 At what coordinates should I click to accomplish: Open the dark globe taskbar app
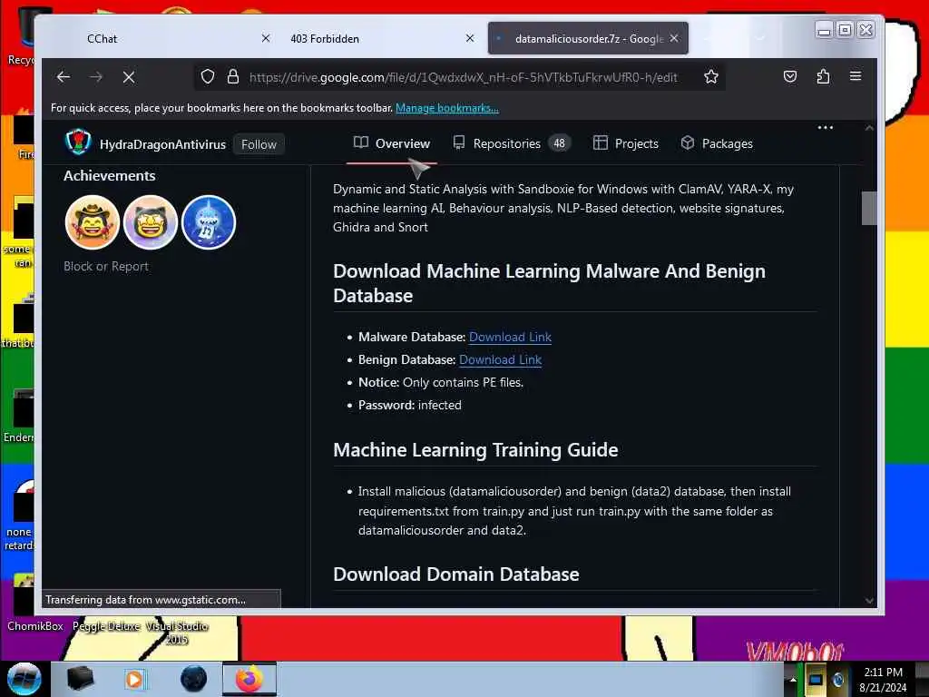(x=194, y=679)
